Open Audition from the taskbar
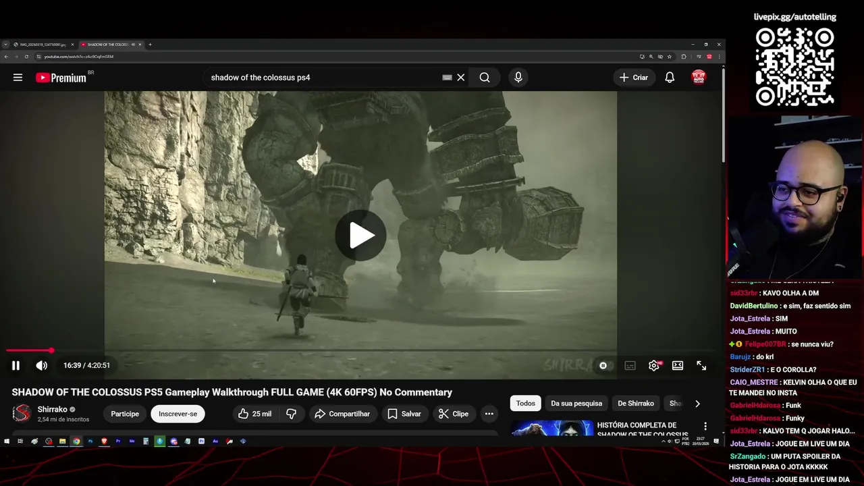 (215, 441)
